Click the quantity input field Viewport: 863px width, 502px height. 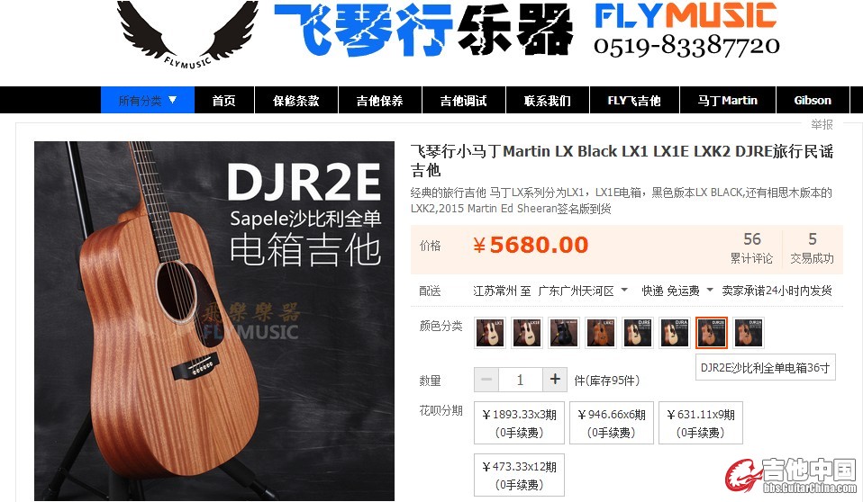520,380
